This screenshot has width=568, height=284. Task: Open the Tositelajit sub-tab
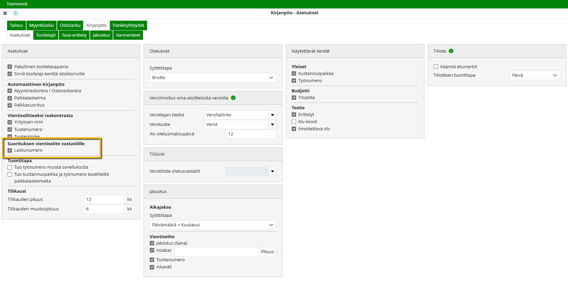(46, 35)
